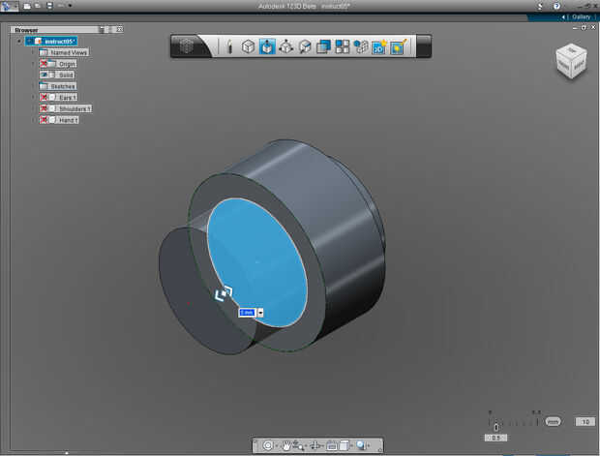Image resolution: width=600 pixels, height=456 pixels.
Task: Click the 2D layout star icon
Action: [x=379, y=46]
